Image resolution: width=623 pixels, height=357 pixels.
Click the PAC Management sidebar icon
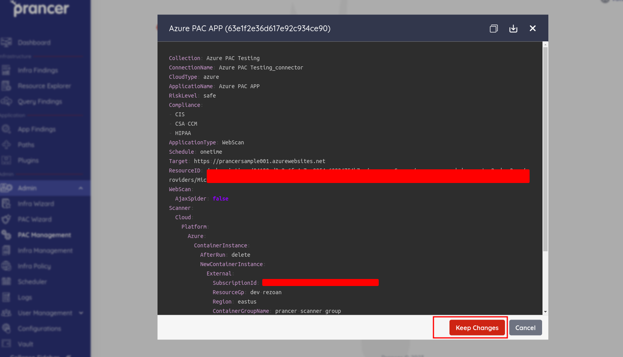coord(6,235)
